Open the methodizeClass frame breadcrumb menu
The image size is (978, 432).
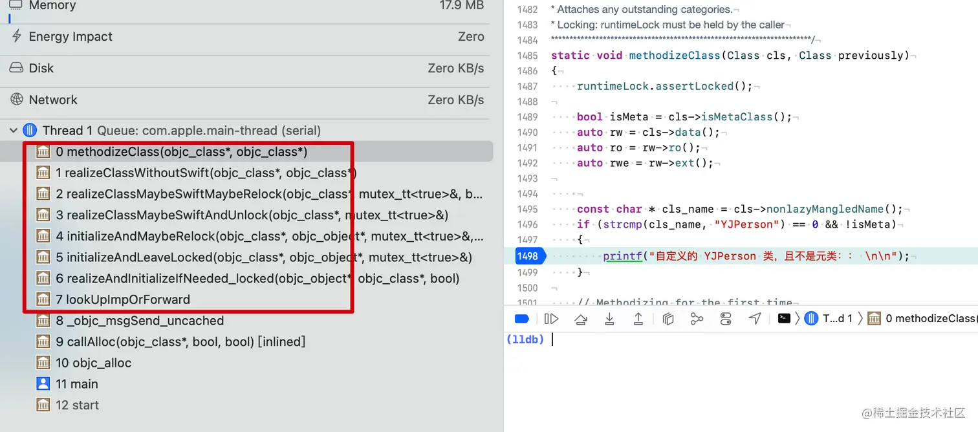point(925,318)
